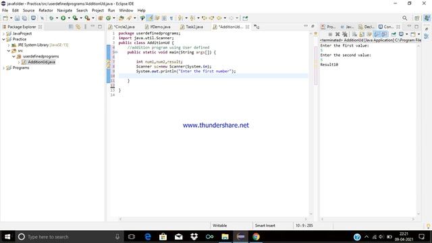Image resolution: width=432 pixels, height=243 pixels.
Task: Click the Next Annotation icon
Action: coord(180,18)
